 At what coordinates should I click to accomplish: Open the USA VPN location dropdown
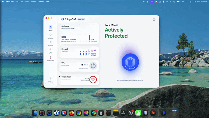coord(85,65)
